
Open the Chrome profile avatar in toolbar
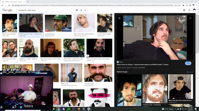[x=193, y=6]
